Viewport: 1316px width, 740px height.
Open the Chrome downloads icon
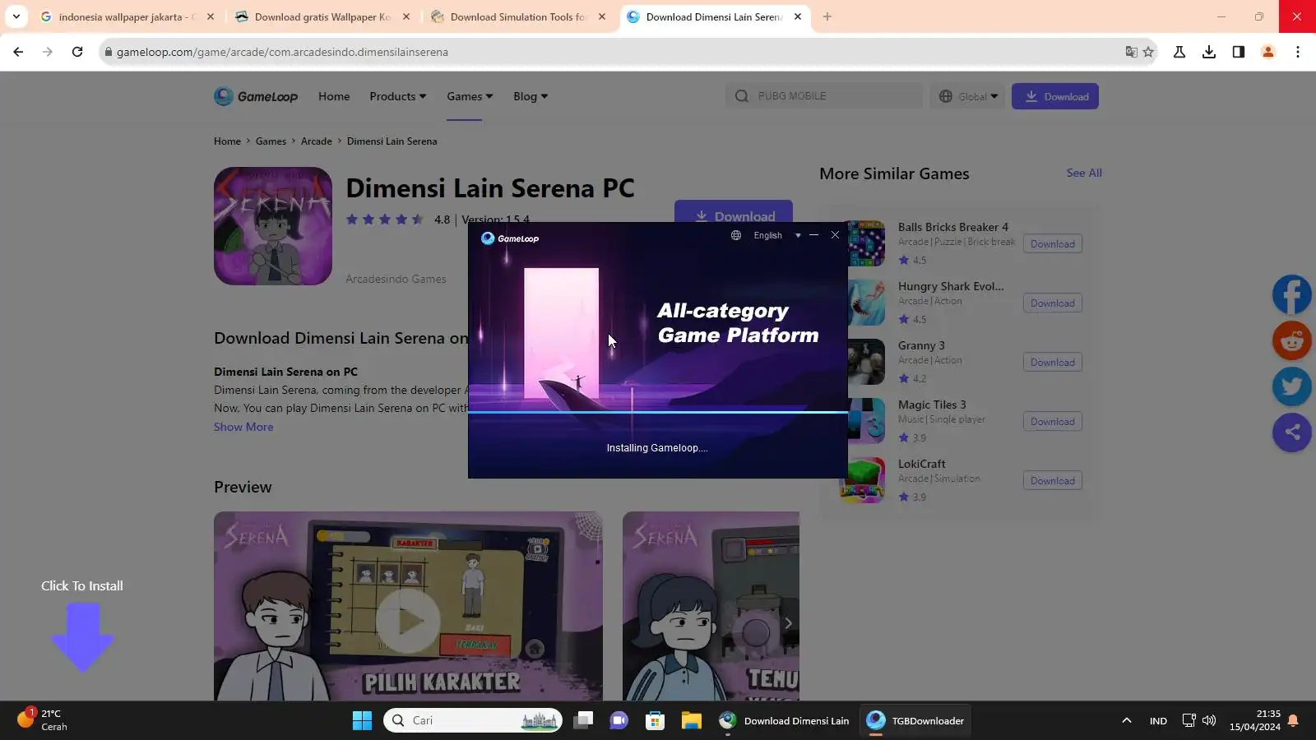pos(1209,52)
